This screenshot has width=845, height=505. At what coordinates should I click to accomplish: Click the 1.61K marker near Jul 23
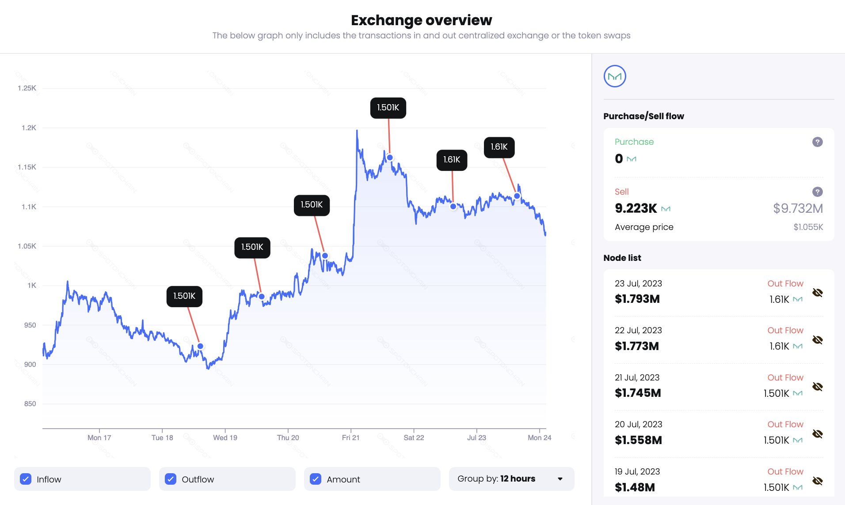[x=499, y=147]
